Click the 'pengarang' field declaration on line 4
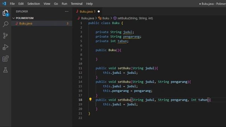Viewport: 226px width, 127px height. [131, 37]
